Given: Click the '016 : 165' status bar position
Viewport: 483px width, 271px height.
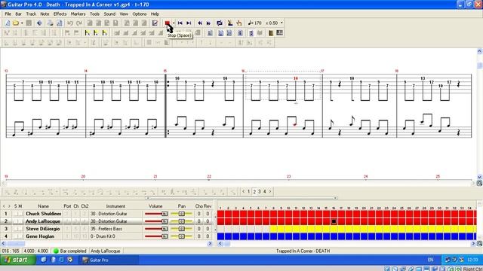Looking at the screenshot, I should [x=11, y=251].
